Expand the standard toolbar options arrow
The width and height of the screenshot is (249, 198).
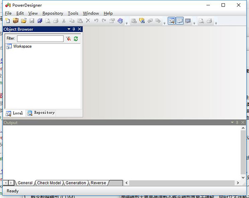click(x=127, y=23)
